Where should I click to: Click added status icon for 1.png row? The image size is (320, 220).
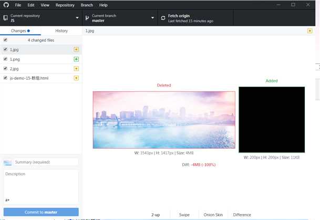76,59
